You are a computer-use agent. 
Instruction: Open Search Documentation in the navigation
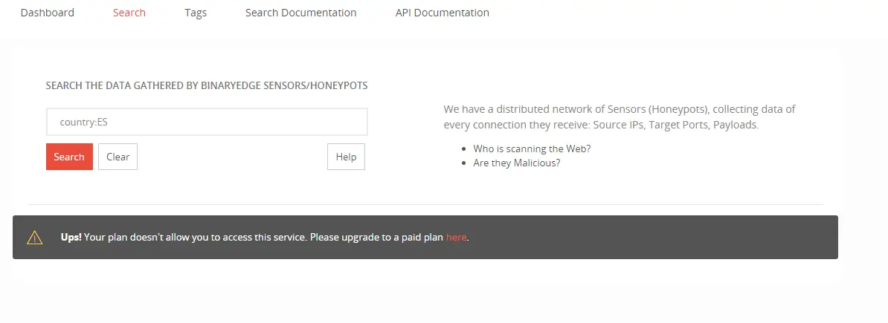tap(300, 13)
